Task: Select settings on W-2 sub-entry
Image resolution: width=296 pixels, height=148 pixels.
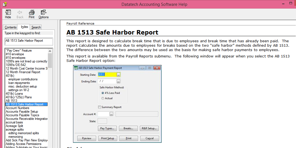Action: tap(19, 90)
